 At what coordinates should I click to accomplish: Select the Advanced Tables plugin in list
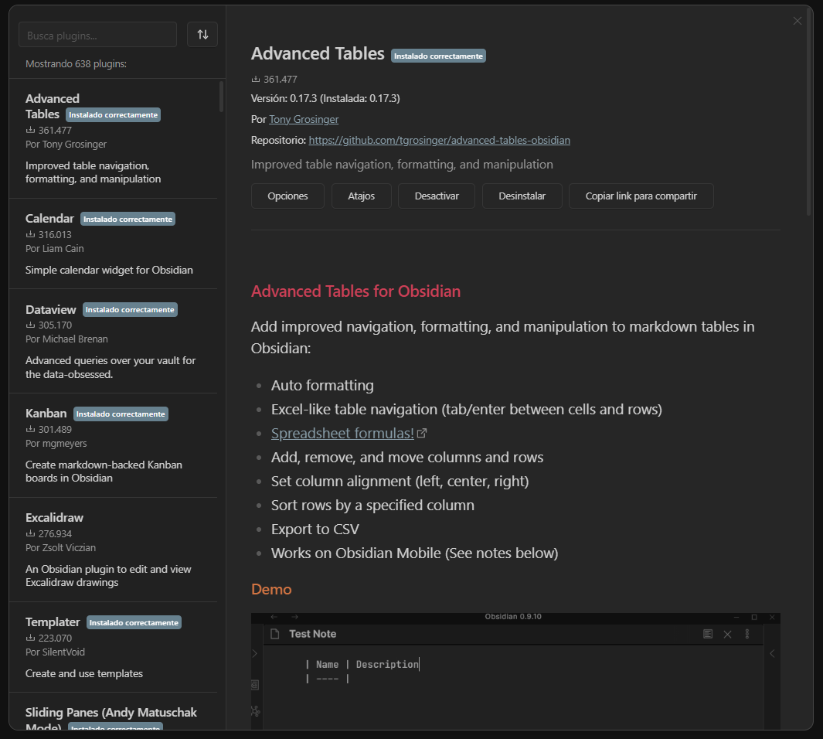click(x=114, y=138)
